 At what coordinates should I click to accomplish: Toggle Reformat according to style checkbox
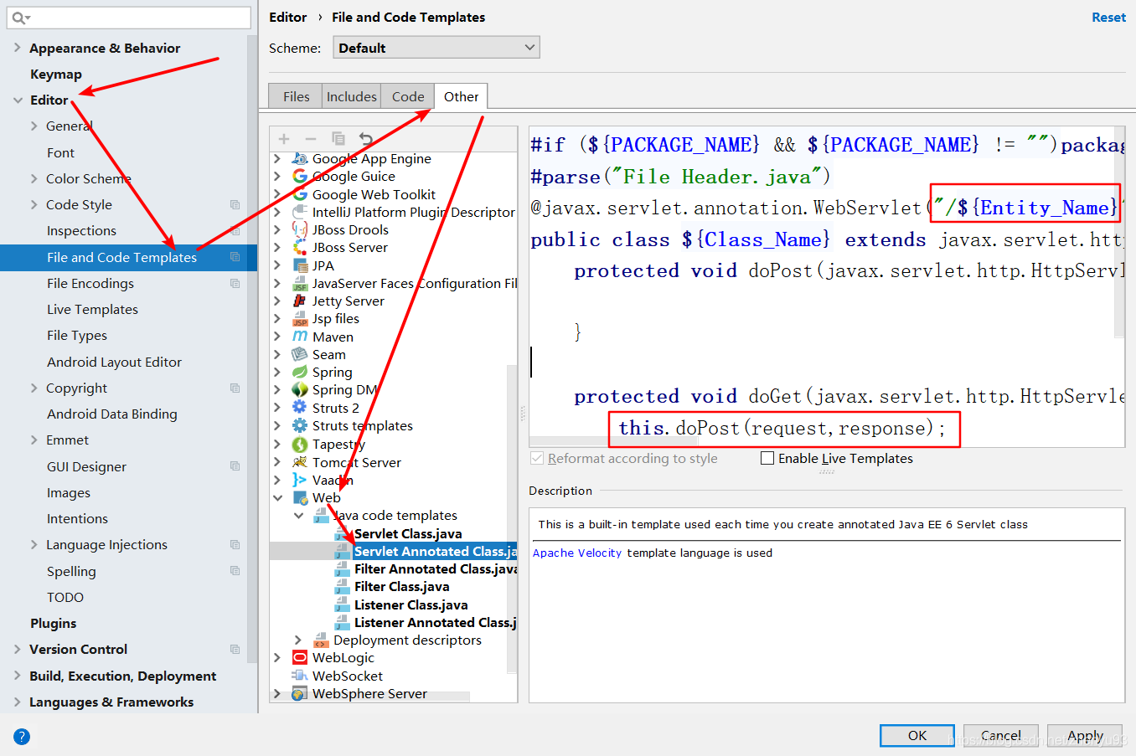click(x=537, y=458)
